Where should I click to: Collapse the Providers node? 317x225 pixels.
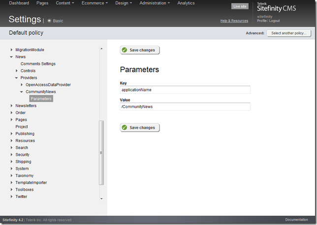click(16, 78)
